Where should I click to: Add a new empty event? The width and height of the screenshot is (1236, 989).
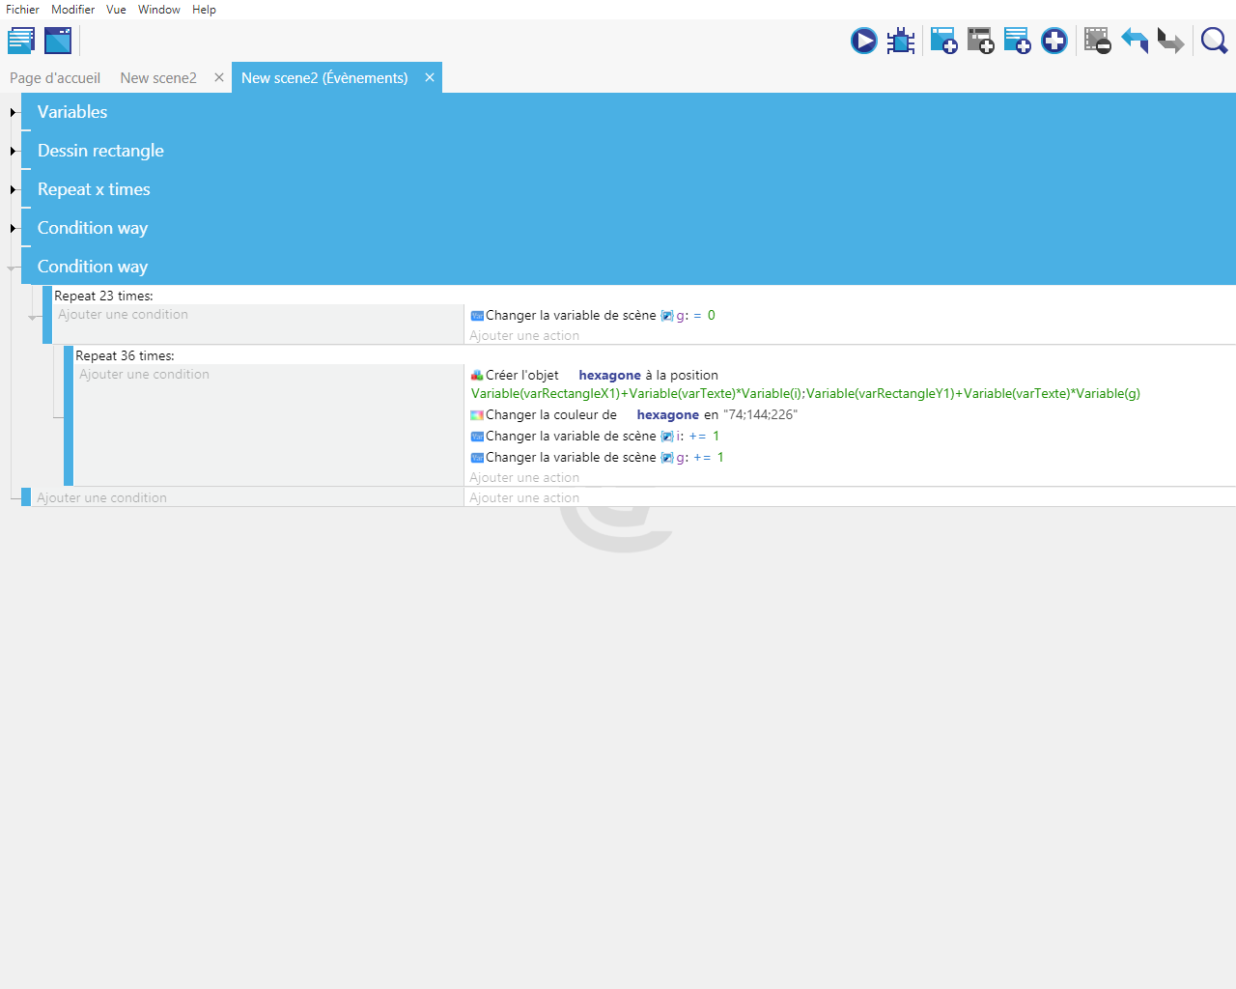click(x=943, y=41)
